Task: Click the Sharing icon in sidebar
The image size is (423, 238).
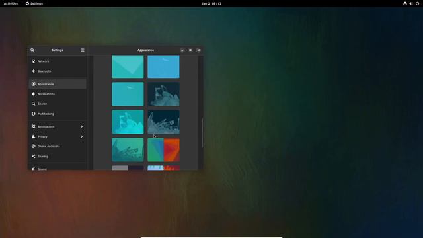Action: (x=34, y=156)
